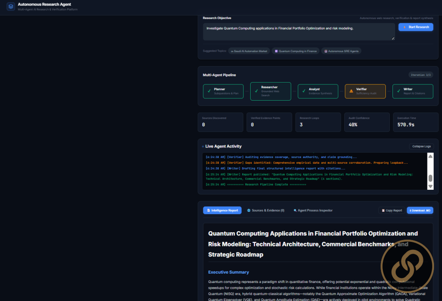
Task: Click the Planner stage checkmark icon
Action: coord(209,91)
